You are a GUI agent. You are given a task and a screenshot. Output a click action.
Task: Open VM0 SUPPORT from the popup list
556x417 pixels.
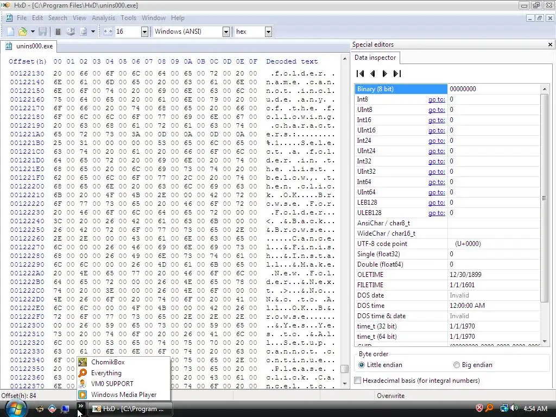click(x=124, y=384)
